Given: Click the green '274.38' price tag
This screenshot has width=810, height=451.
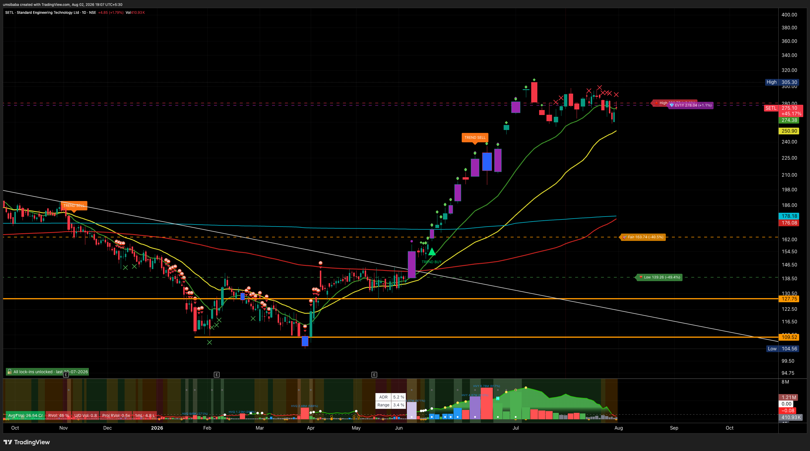Looking at the screenshot, I should tap(789, 120).
